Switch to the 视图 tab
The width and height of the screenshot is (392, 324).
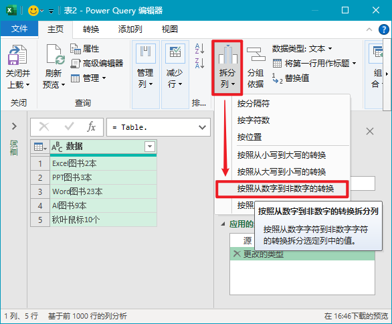coord(170,29)
